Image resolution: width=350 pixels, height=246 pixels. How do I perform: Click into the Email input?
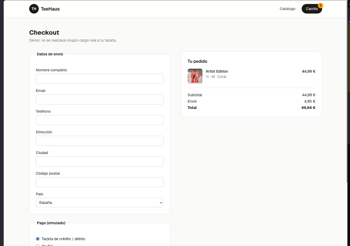[x=100, y=99]
